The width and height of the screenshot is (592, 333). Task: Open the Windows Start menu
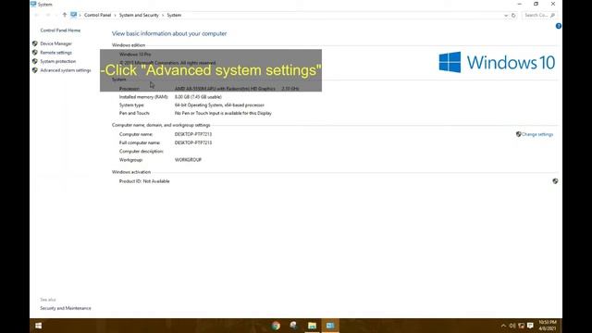39,326
